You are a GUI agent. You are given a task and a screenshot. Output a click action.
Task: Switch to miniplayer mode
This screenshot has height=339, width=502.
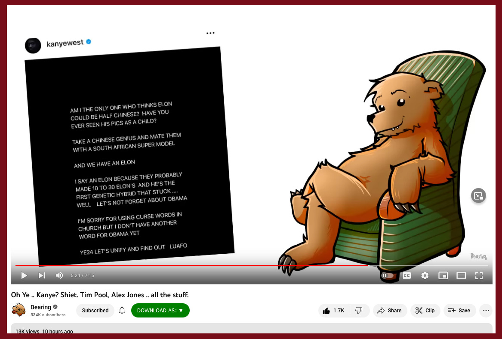pyautogui.click(x=443, y=275)
